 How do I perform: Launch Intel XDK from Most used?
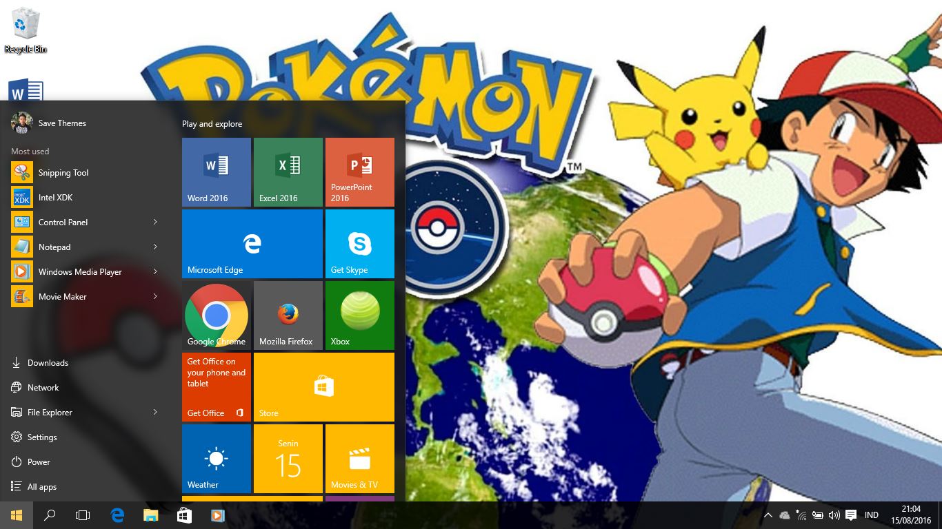pos(86,198)
